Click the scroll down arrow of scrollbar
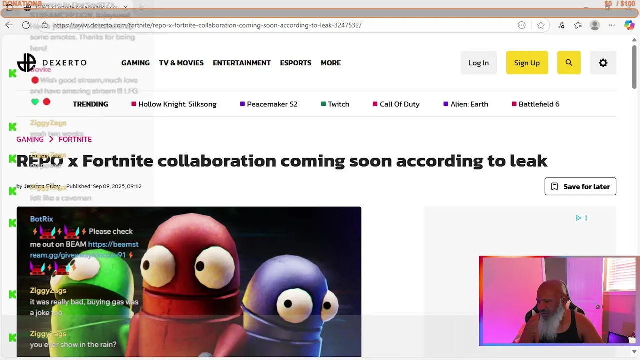This screenshot has width=640, height=360. coord(634,352)
